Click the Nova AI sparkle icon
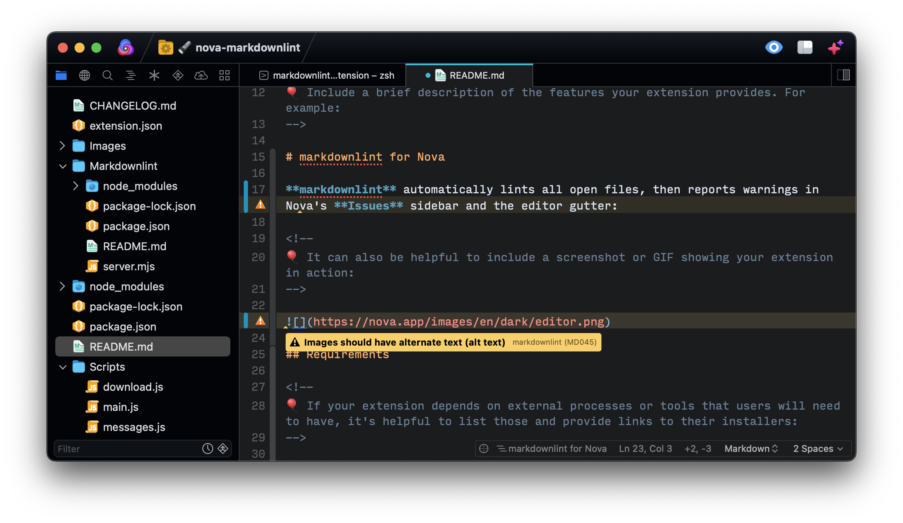 point(835,47)
